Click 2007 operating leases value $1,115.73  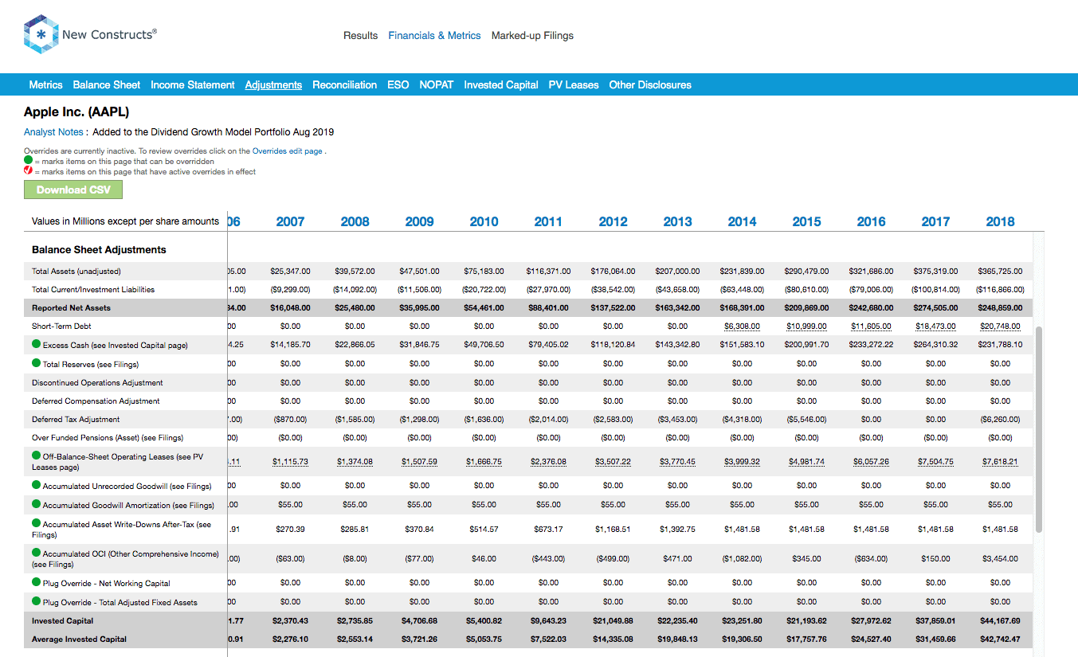(x=290, y=462)
